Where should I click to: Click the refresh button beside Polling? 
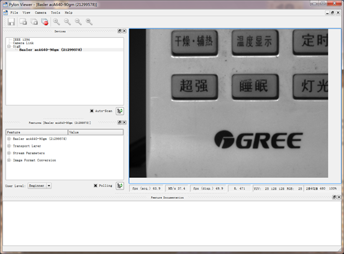(x=120, y=186)
